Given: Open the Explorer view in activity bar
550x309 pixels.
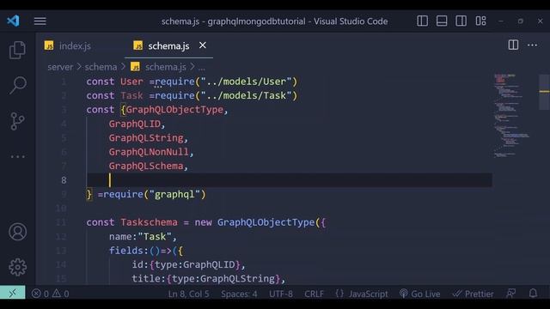Looking at the screenshot, I should (x=17, y=50).
